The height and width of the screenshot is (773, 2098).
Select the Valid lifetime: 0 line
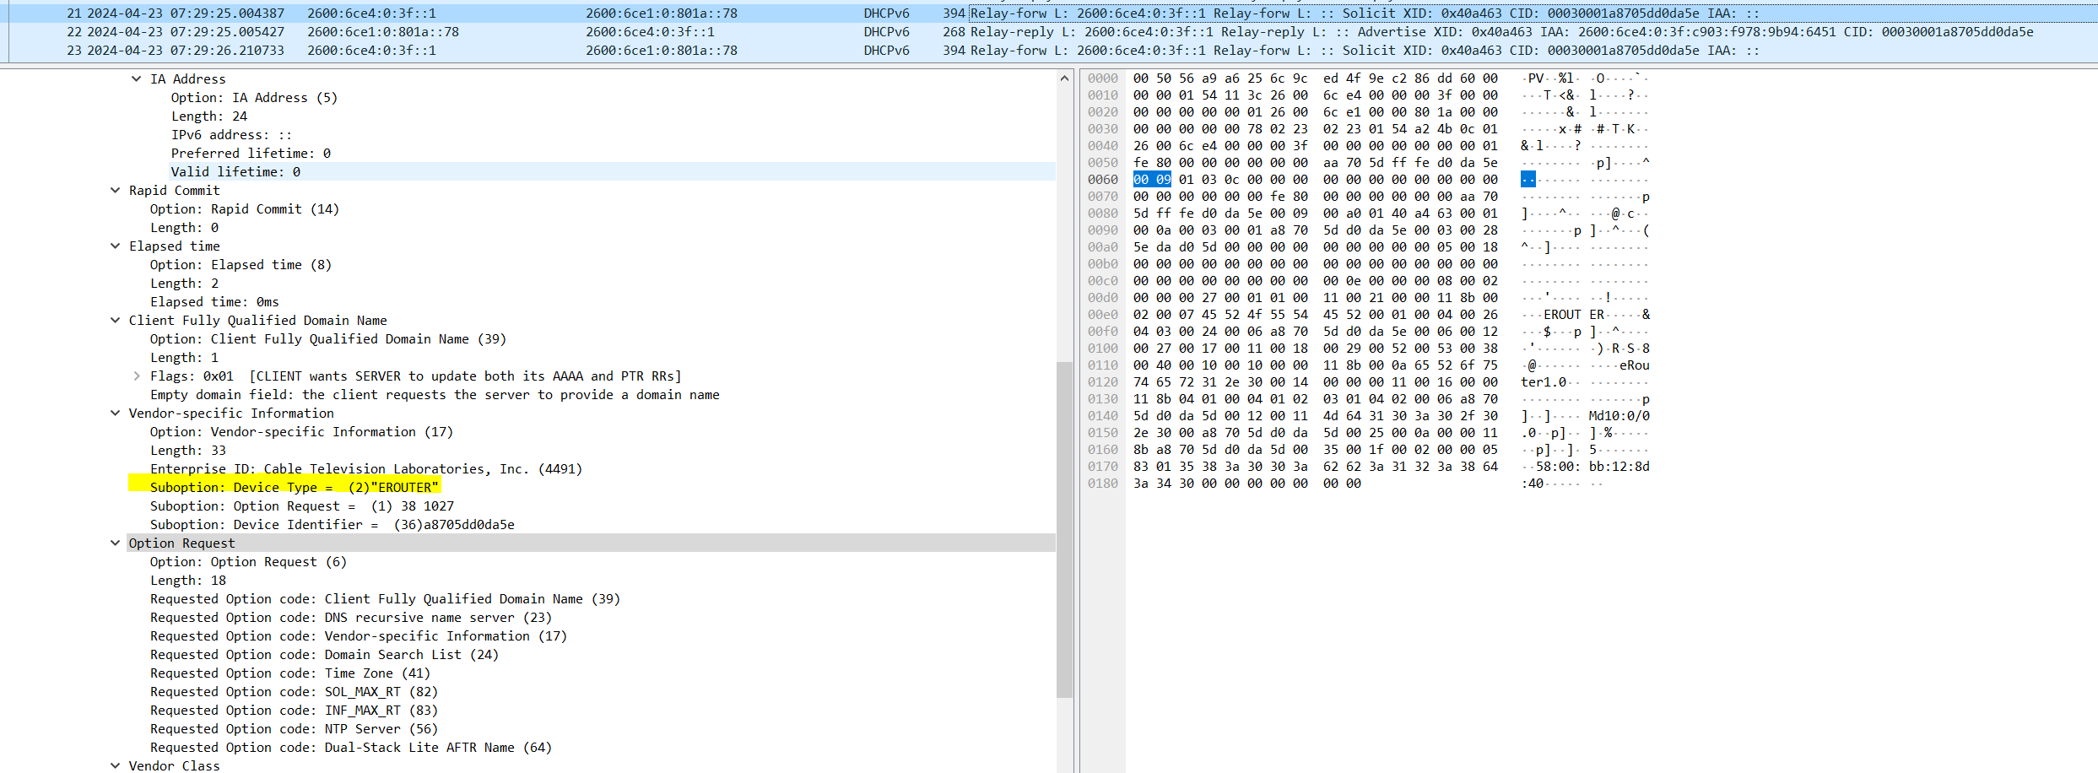tap(235, 171)
